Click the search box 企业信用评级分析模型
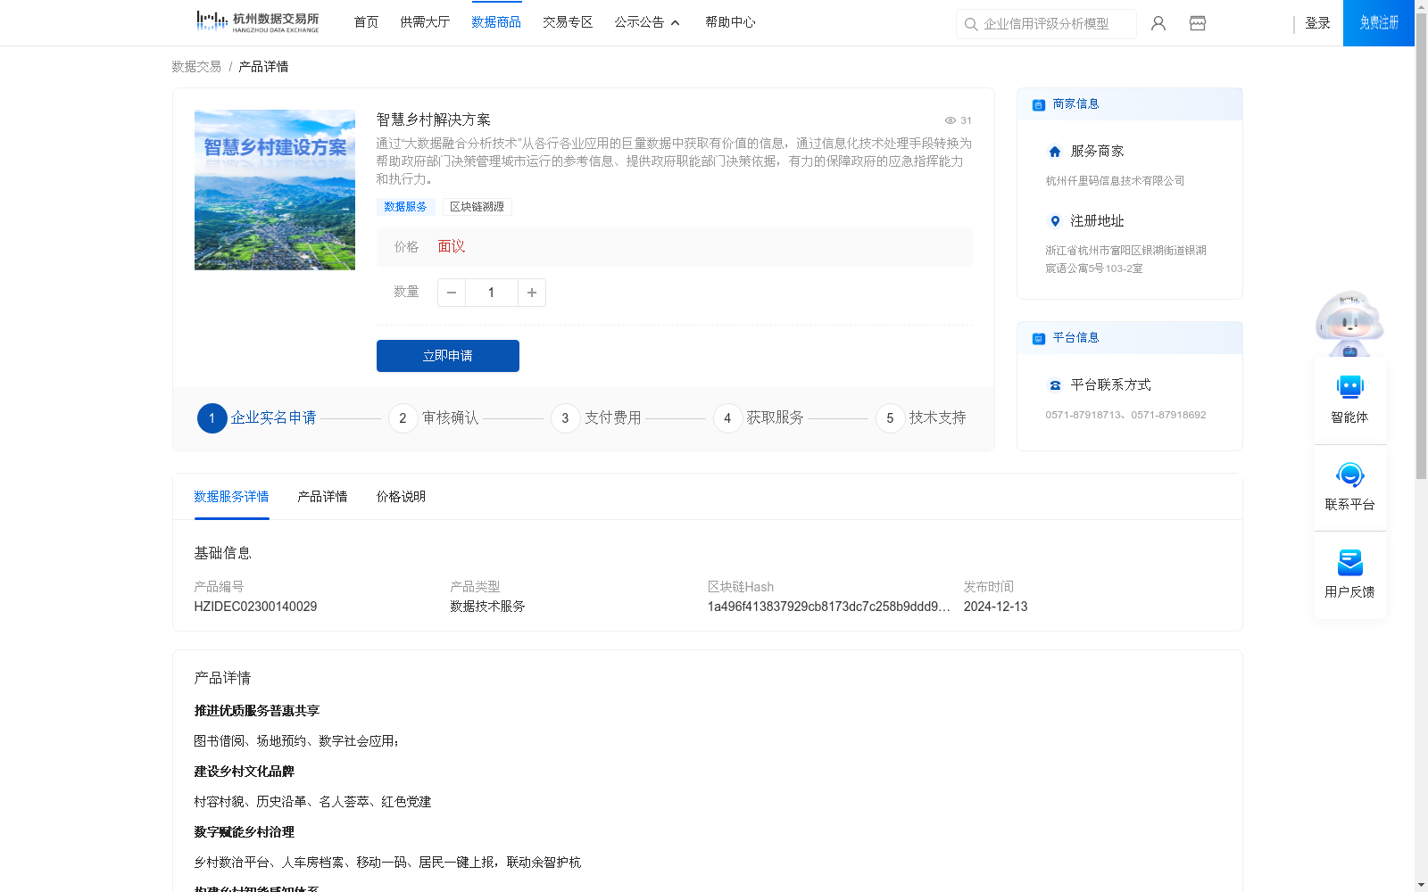Image resolution: width=1428 pixels, height=892 pixels. tap(1046, 24)
